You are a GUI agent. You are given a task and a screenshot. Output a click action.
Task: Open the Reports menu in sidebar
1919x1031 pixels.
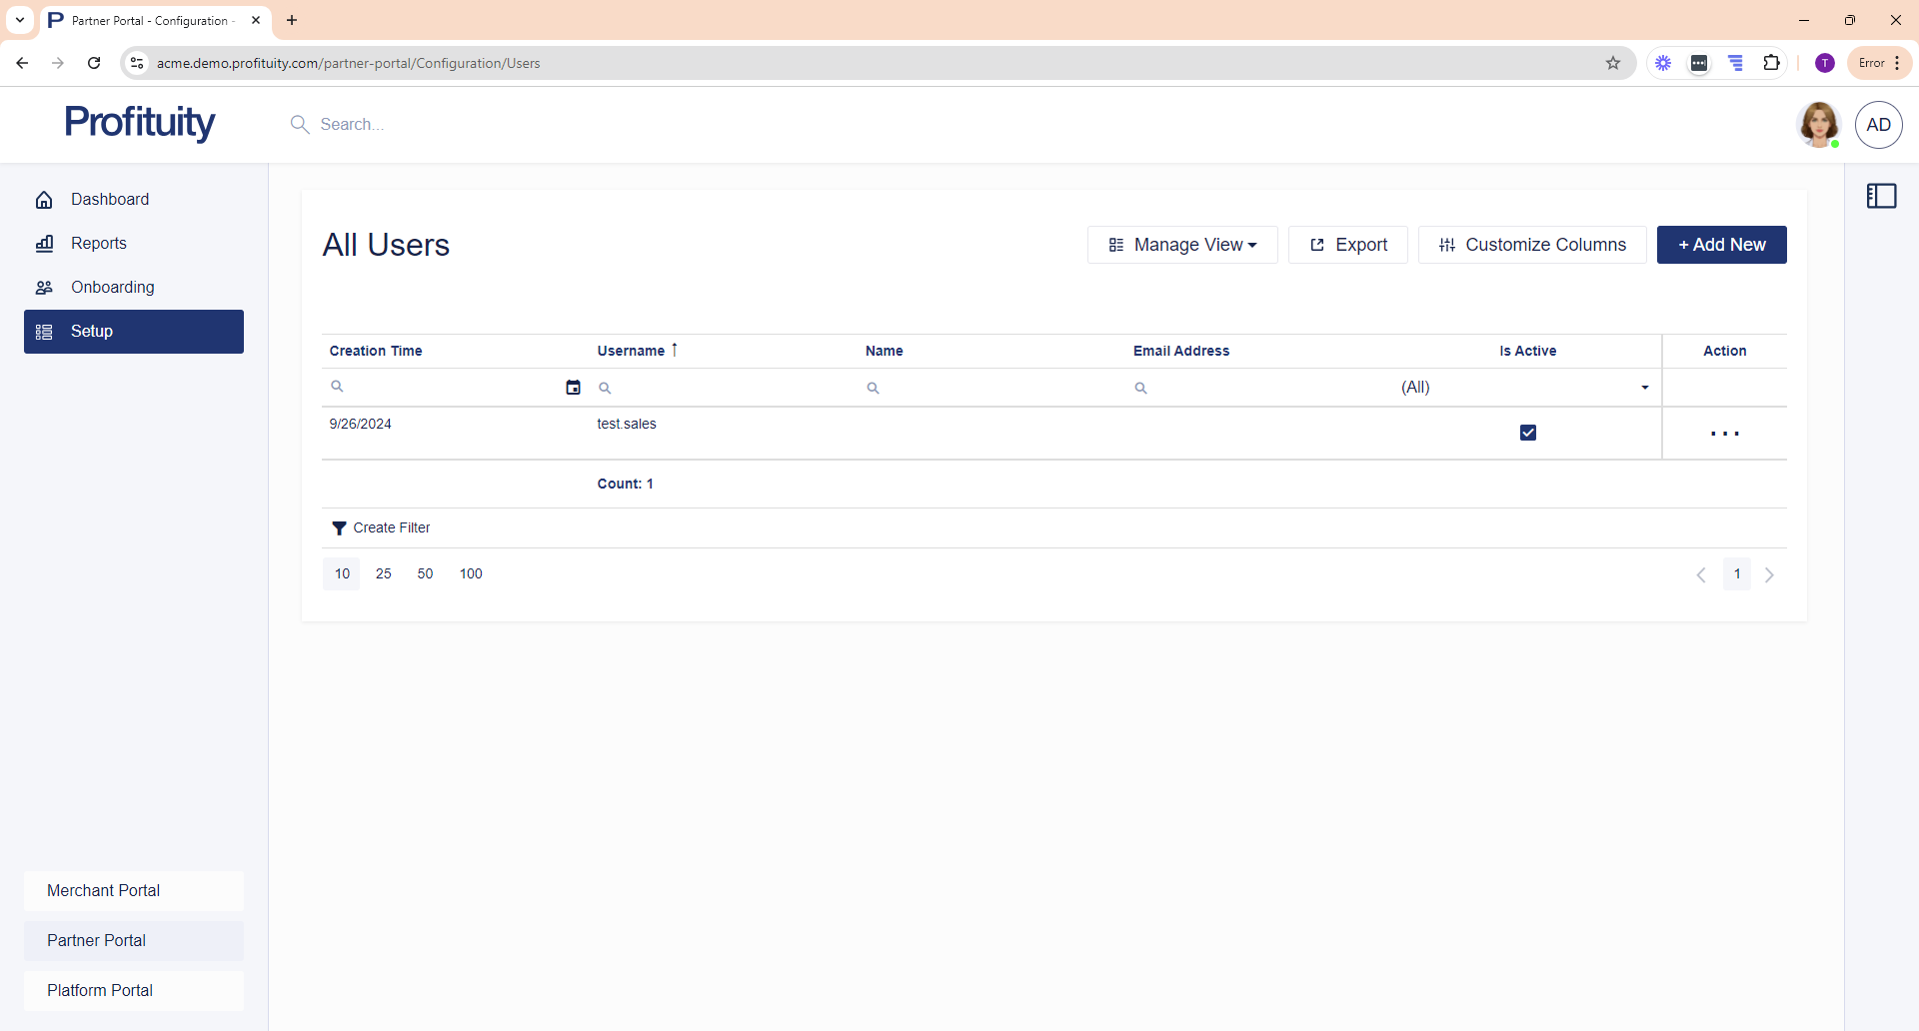pos(98,244)
